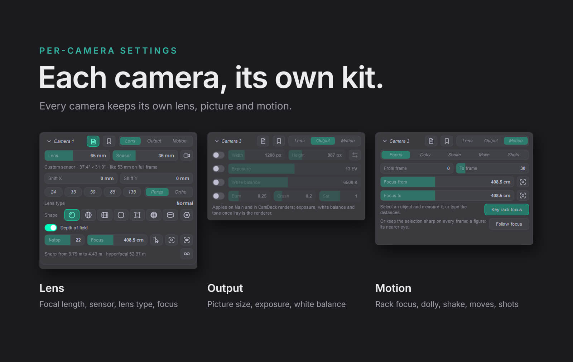Click the video camera icon beside Sensor
The image size is (573, 362).
[x=187, y=156]
